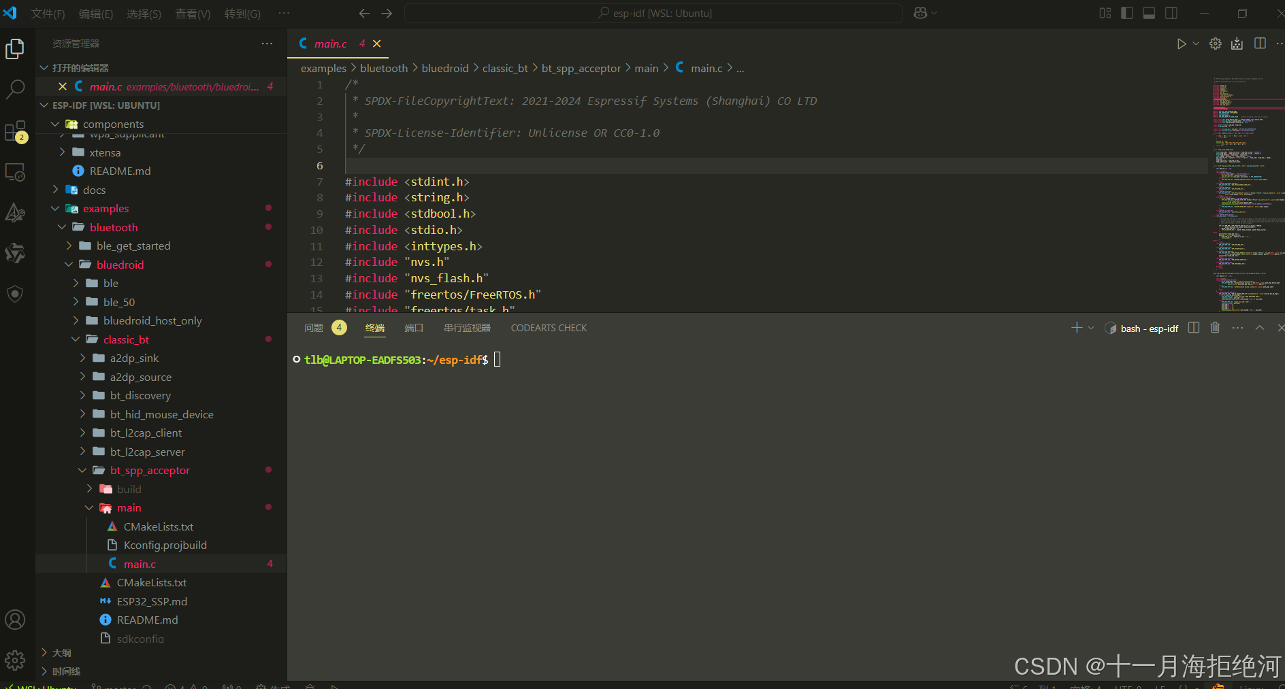Select the bash - esp-idf terminal entry
Viewport: 1285px width, 689px height.
tap(1141, 329)
